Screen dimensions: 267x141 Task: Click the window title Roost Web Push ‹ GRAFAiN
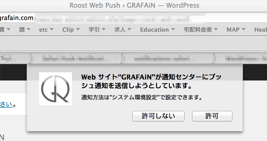pos(112,5)
